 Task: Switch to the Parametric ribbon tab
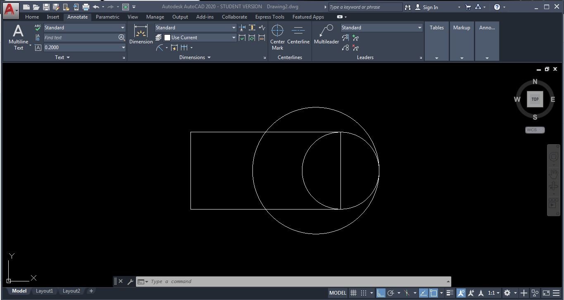click(x=107, y=17)
